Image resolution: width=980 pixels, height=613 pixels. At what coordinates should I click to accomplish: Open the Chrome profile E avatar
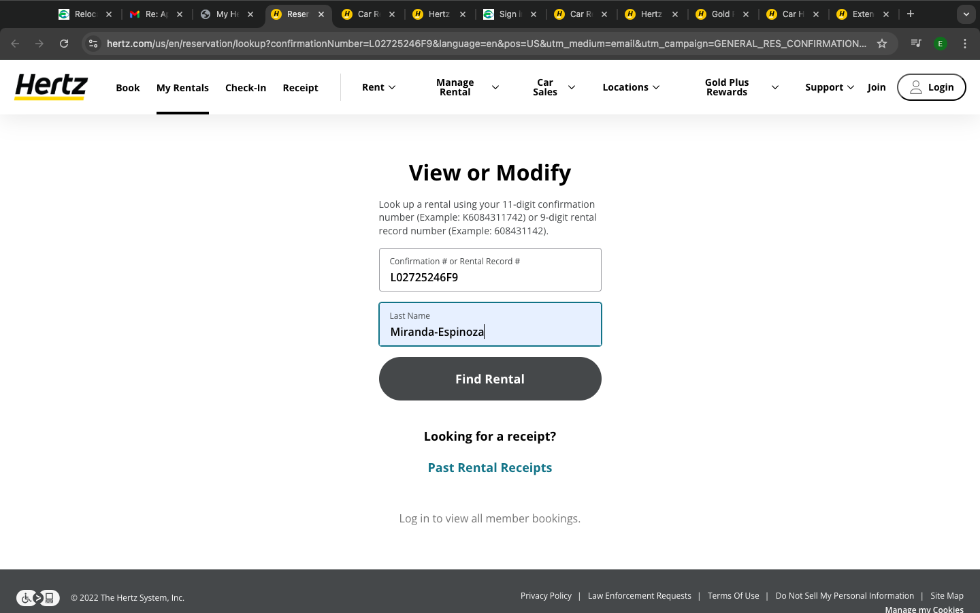pyautogui.click(x=941, y=44)
